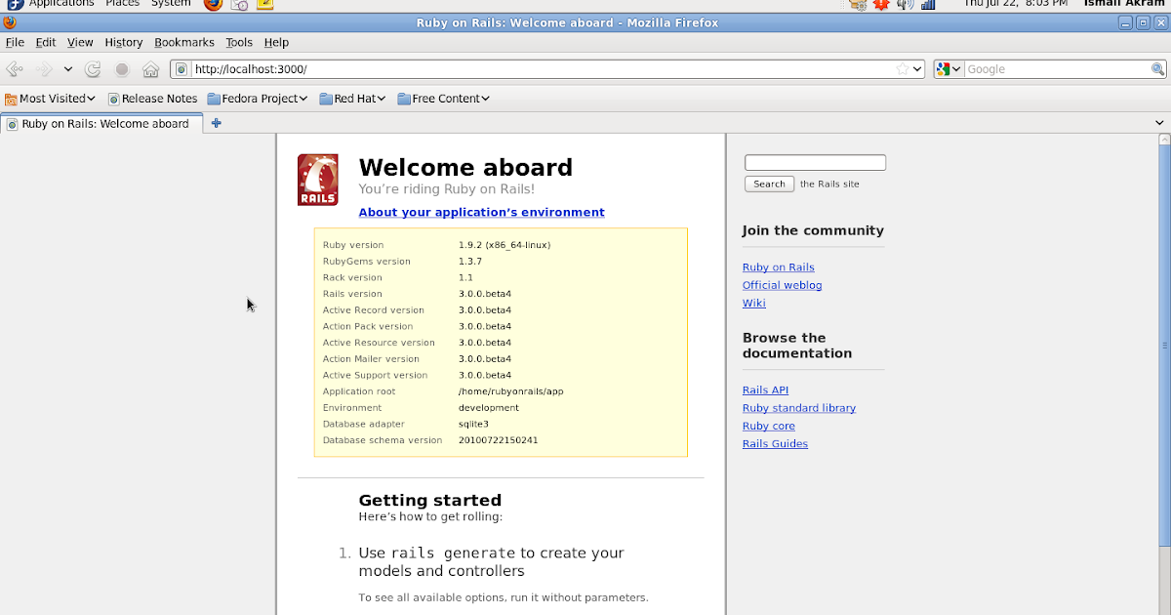Viewport: 1171px width, 615px height.
Task: Stop loading the page
Action: point(122,69)
